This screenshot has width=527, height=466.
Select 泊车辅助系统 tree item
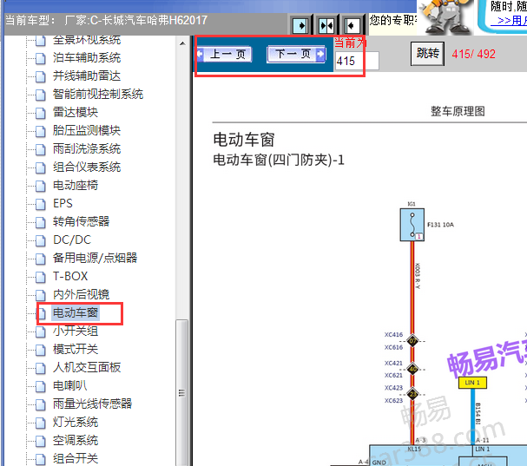pyautogui.click(x=87, y=58)
